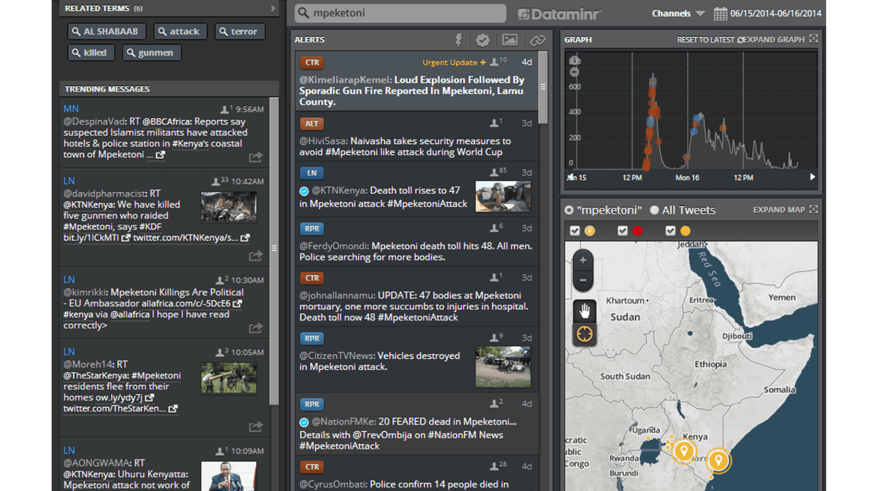This screenshot has height=491, width=873.
Task: Collapse the Related Terms panel arrow
Action: [x=273, y=8]
